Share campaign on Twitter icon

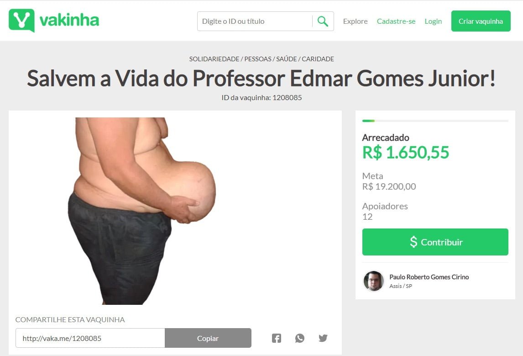[x=323, y=338]
